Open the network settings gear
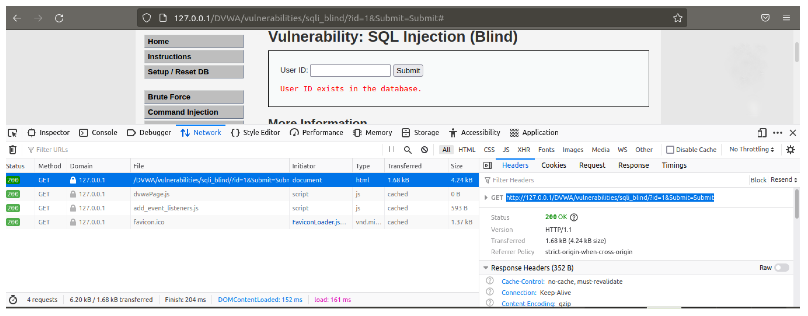Viewport: 808px width, 316px height. pyautogui.click(x=790, y=150)
